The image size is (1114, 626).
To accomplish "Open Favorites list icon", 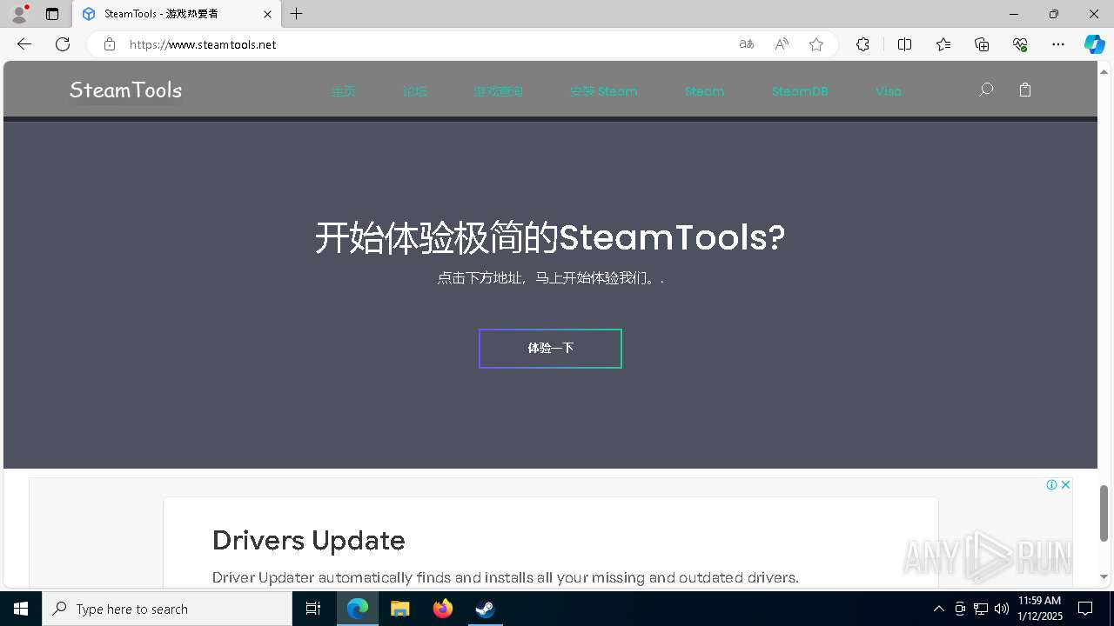I will 943,44.
